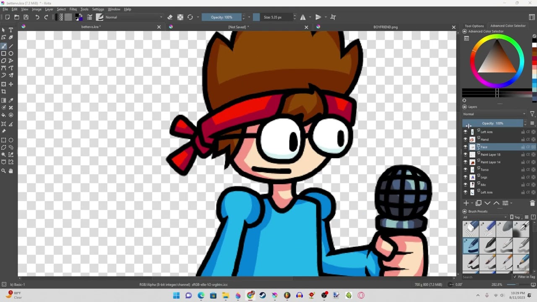Select the Move tool
537x302 pixels.
tap(11, 84)
